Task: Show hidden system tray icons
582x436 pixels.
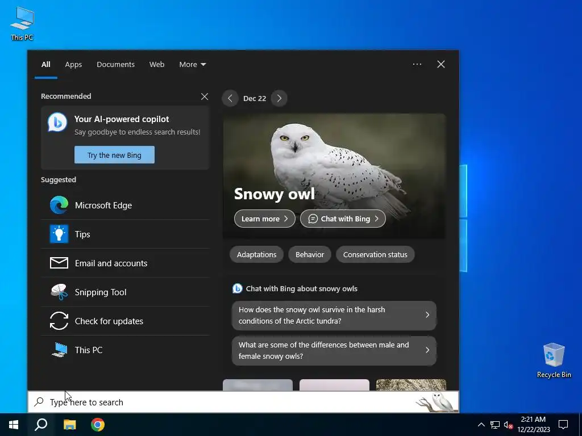Action: pos(481,425)
